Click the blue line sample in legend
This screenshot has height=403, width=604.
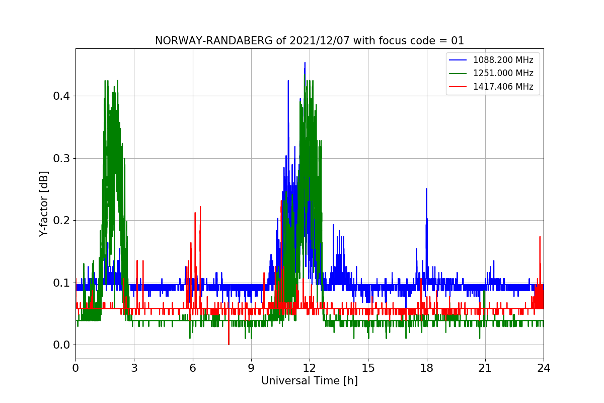pyautogui.click(x=458, y=60)
